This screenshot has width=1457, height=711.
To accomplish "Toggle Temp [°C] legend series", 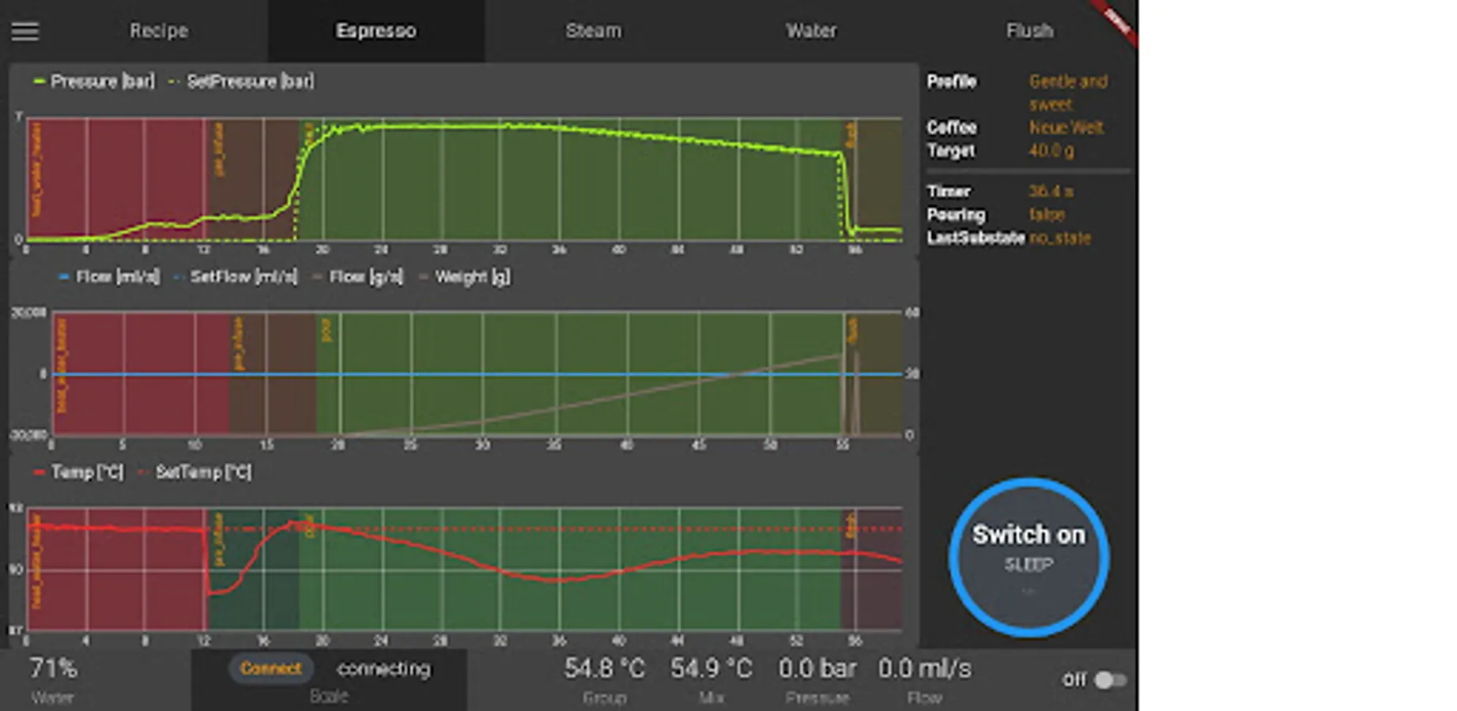I will coord(78,472).
